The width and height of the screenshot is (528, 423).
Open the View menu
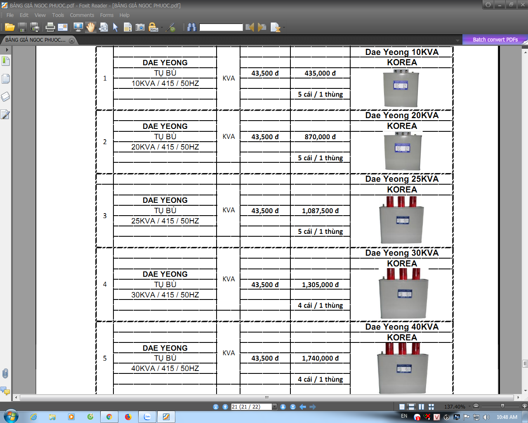tap(40, 15)
